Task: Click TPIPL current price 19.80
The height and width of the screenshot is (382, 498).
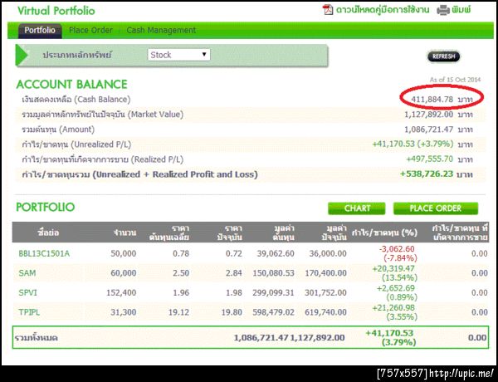Action: pos(232,312)
